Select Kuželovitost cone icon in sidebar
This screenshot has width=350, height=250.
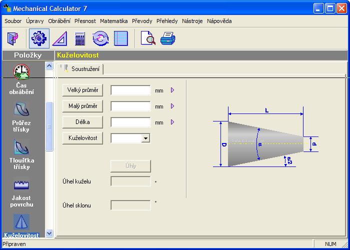coord(21,222)
